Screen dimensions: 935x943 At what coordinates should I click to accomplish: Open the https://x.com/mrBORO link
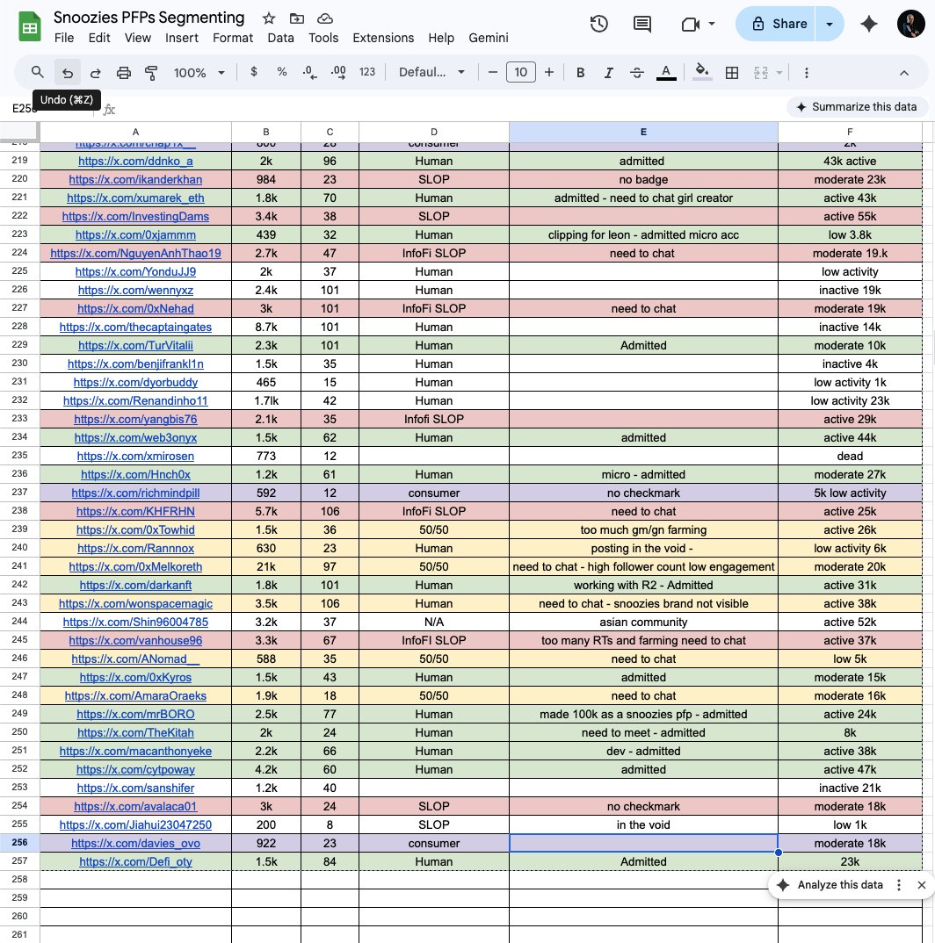click(135, 715)
